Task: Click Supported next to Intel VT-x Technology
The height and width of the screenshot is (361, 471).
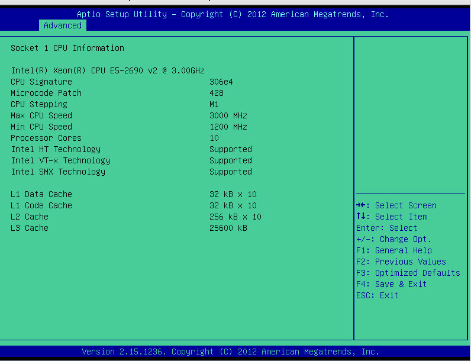Action: [231, 161]
